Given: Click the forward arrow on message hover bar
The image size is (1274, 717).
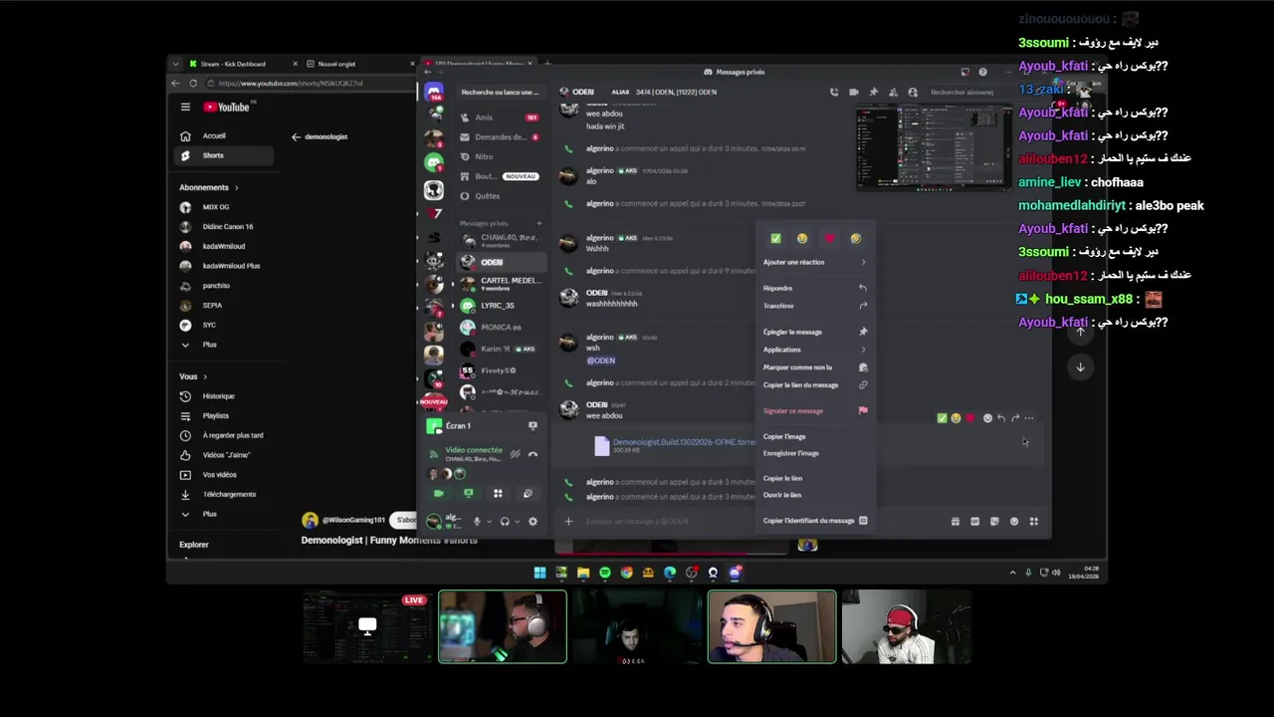Looking at the screenshot, I should pos(1015,418).
